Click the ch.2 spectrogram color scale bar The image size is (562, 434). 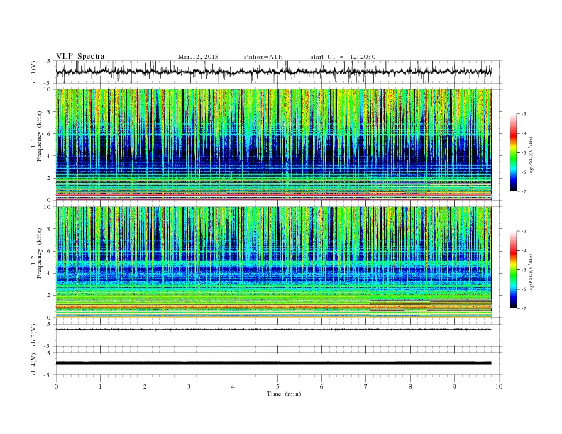[513, 269]
